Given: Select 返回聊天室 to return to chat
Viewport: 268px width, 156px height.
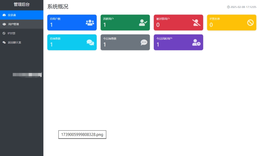Looking at the screenshot, I should point(22,43).
